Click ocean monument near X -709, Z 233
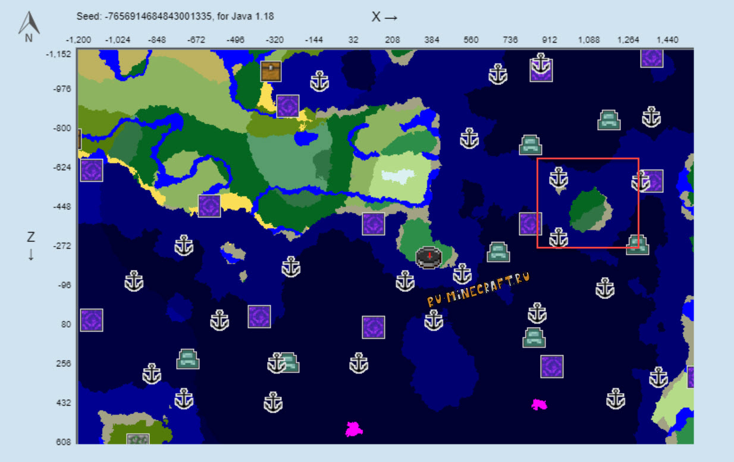734x462 pixels. [188, 359]
